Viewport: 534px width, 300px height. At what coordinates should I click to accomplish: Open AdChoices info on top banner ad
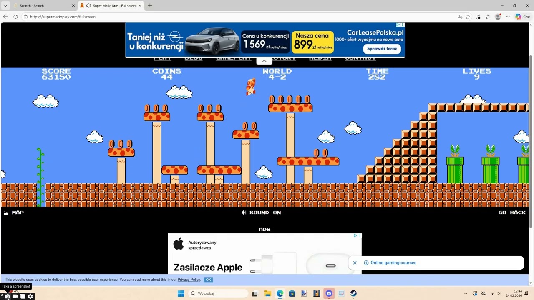pos(398,25)
